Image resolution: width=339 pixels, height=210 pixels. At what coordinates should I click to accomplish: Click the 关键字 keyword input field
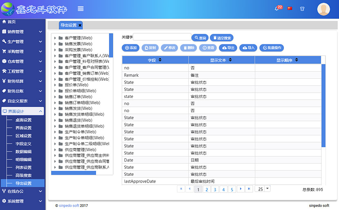pos(162,38)
